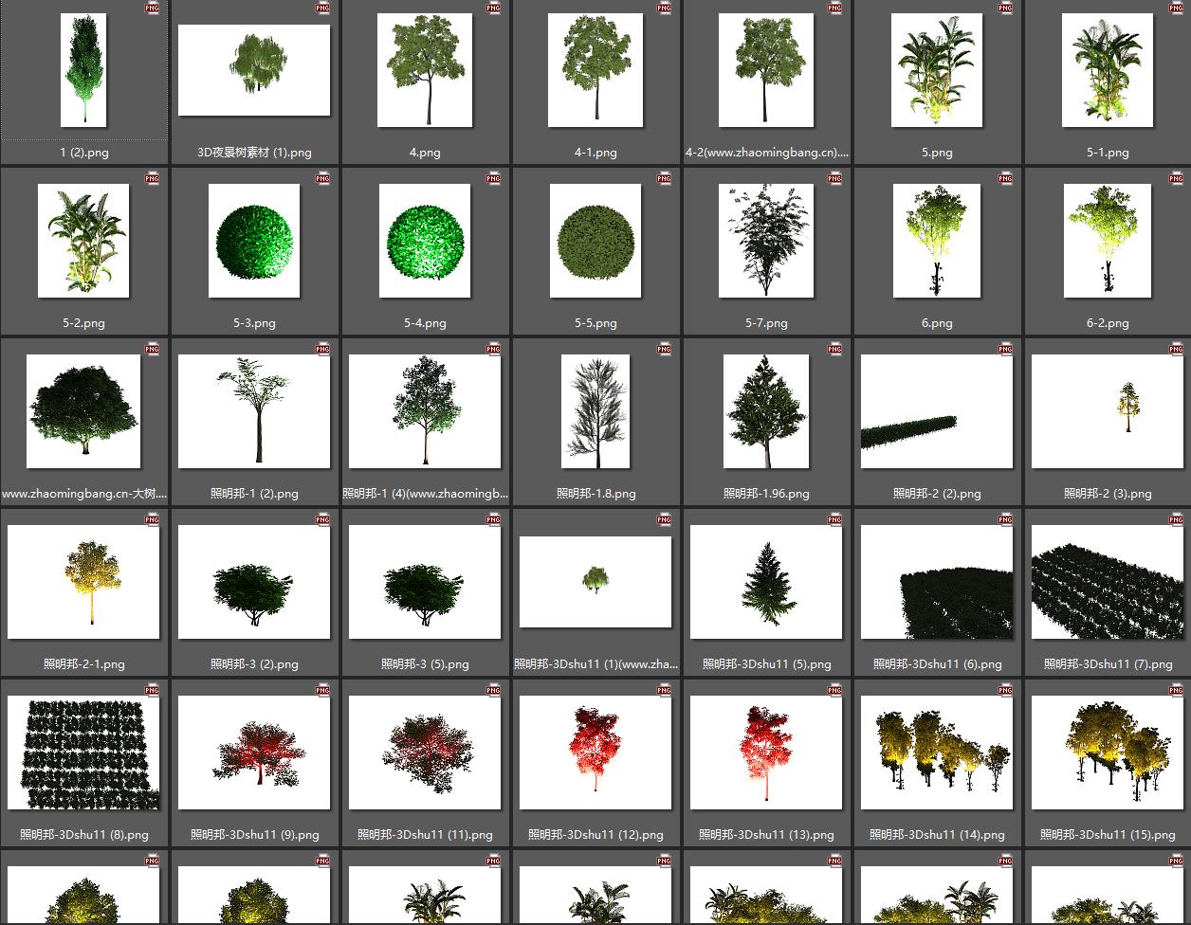Viewport: 1191px width, 925px height.
Task: Click the file name "照明邦-3Dshu11 (12).png"
Action: click(595, 835)
